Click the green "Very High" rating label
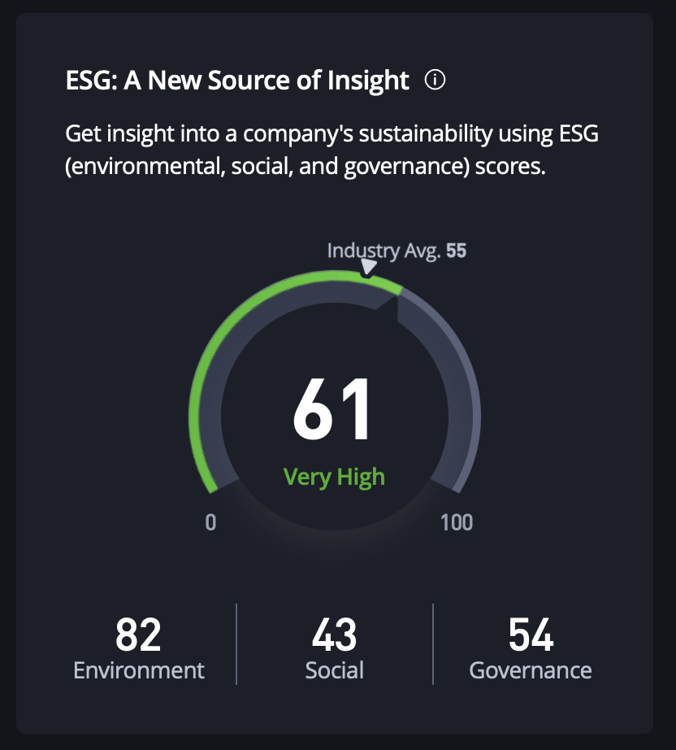This screenshot has height=750, width=676. click(x=334, y=476)
